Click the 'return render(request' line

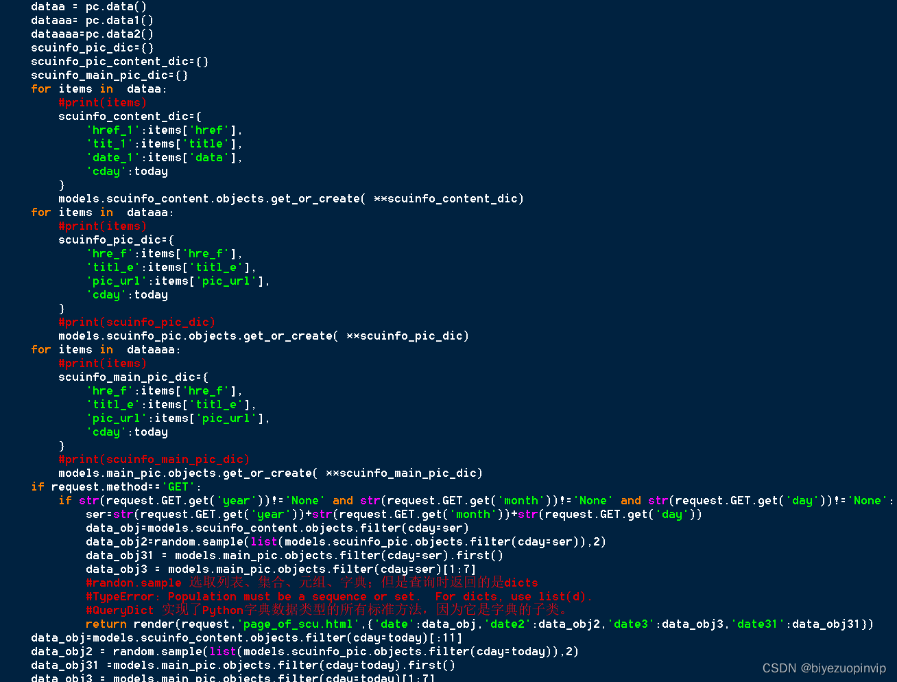(x=480, y=624)
